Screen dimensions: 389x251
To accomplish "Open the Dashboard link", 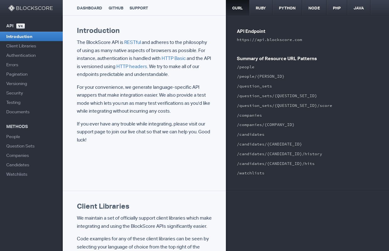I will pos(89,8).
